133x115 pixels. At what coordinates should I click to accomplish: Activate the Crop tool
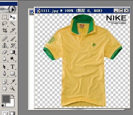pos(5,30)
